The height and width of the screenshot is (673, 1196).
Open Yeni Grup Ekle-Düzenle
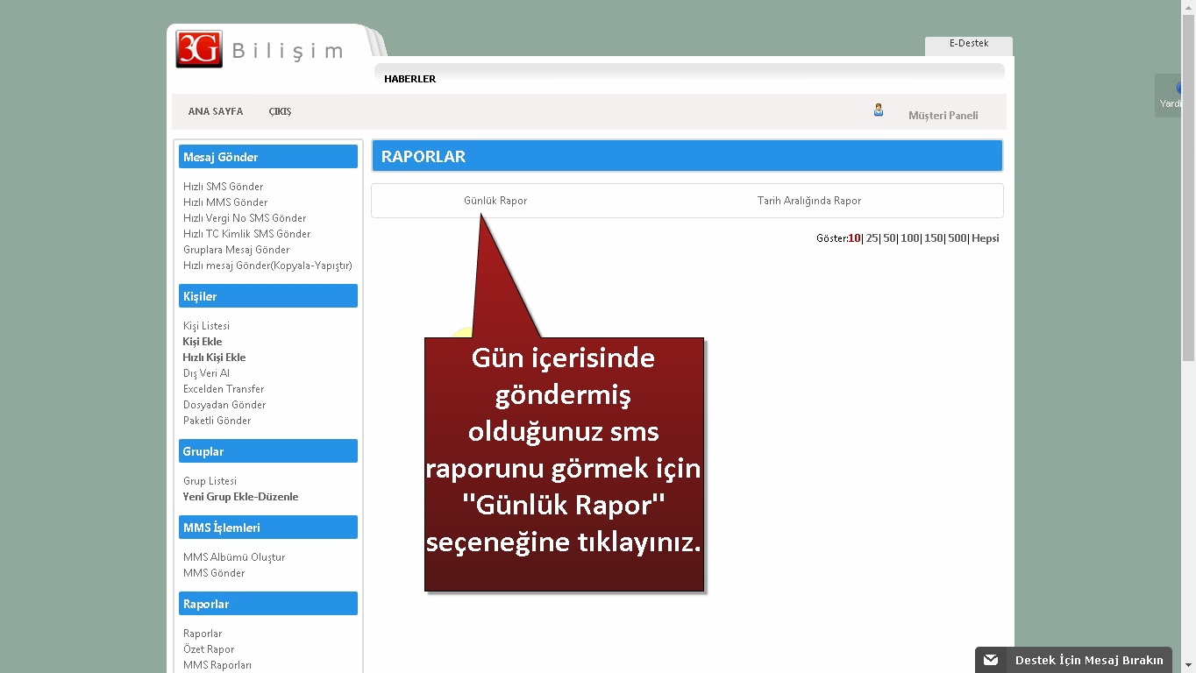pos(240,497)
